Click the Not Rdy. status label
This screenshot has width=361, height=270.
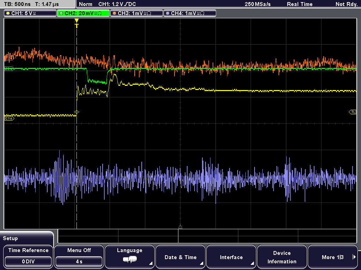346,4
